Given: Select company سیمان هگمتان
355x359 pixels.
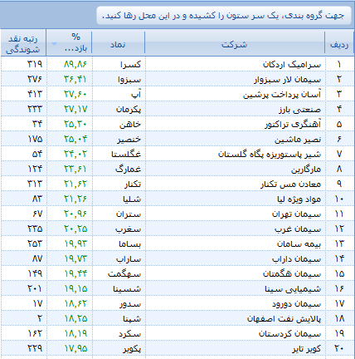Looking at the screenshot, I should tap(292, 274).
